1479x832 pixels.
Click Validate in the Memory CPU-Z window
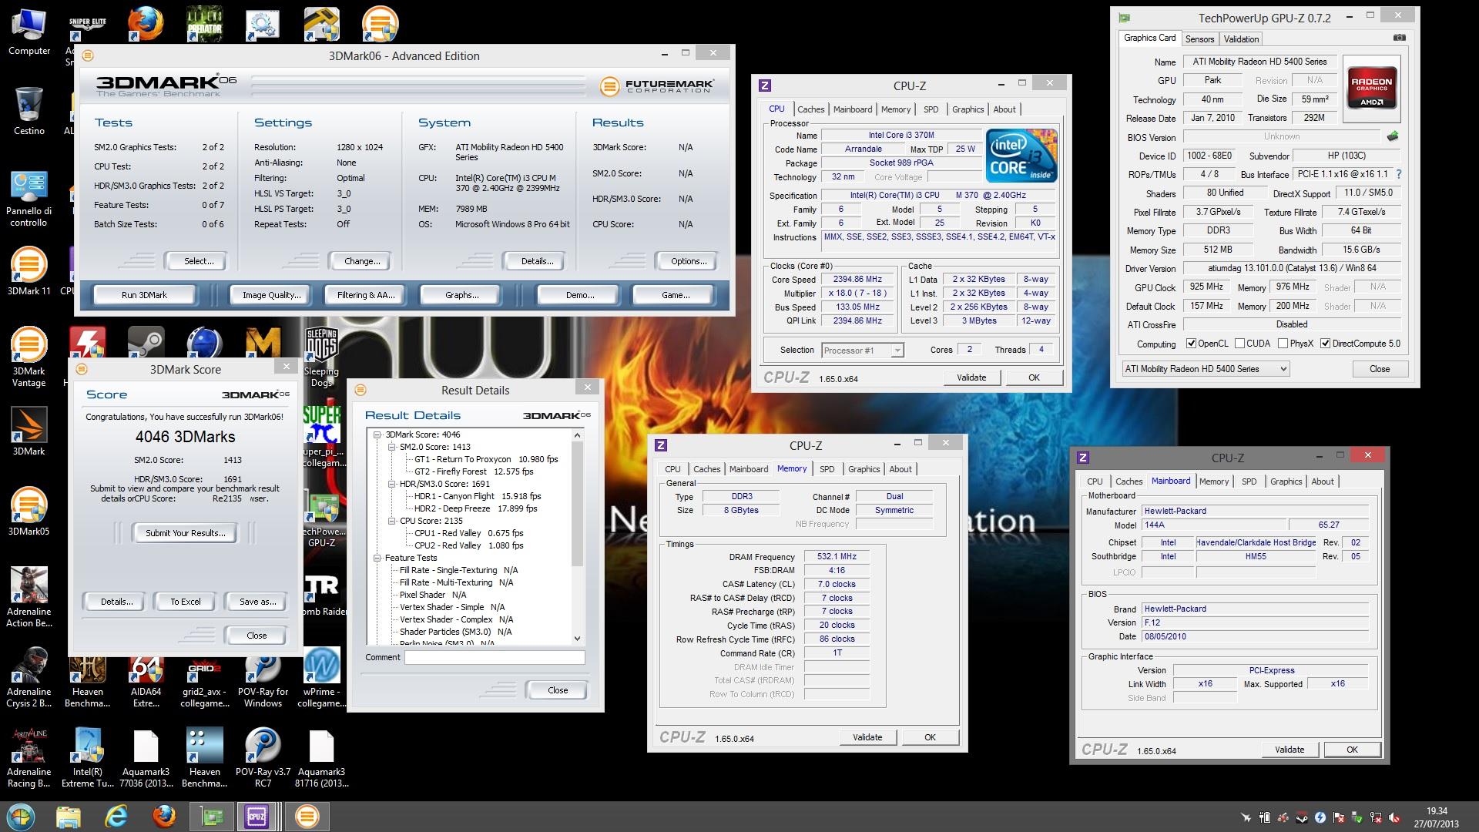pyautogui.click(x=867, y=737)
